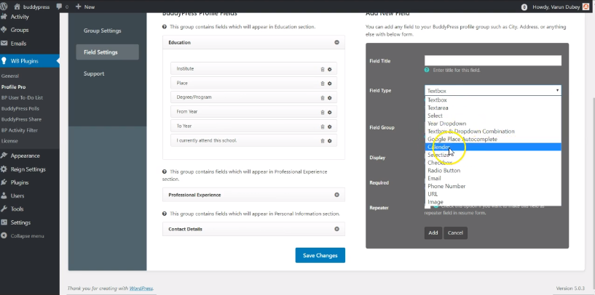Open the Groups admin menu

(x=20, y=30)
